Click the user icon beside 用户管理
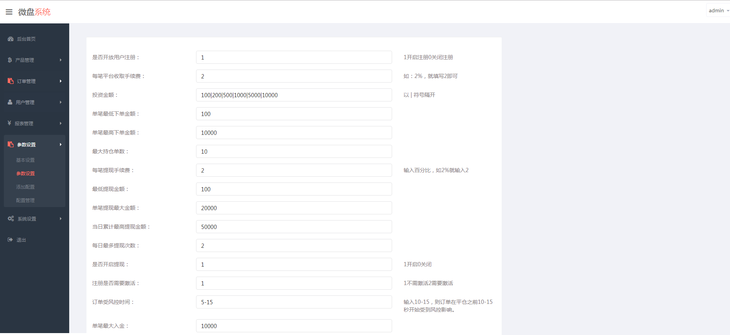 point(10,102)
